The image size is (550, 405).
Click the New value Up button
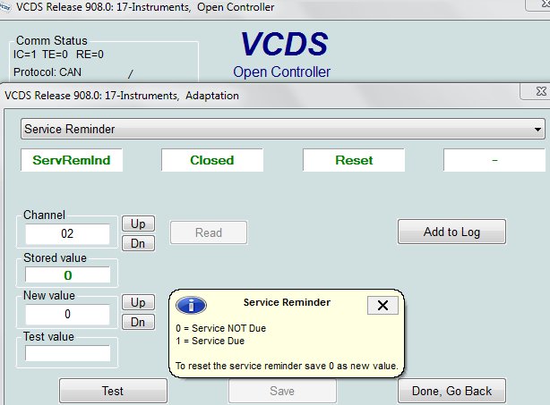pos(138,302)
